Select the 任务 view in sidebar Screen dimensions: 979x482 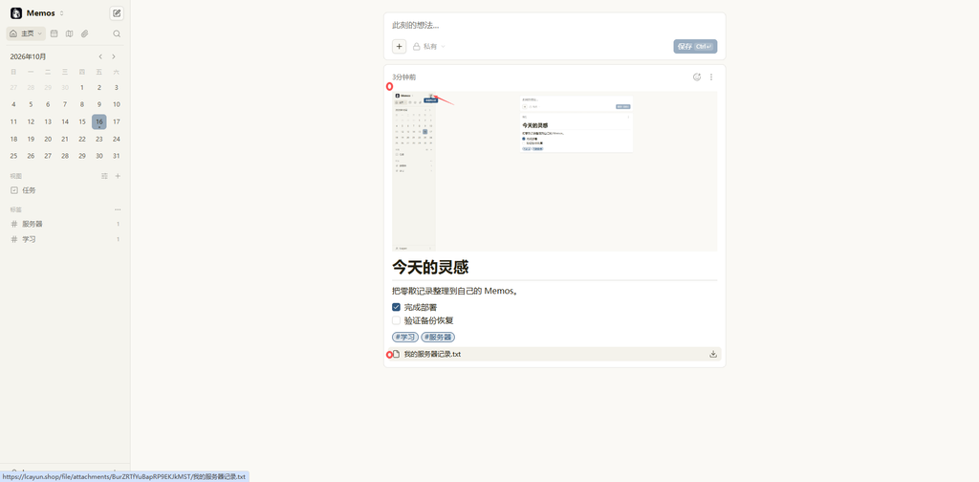click(x=65, y=190)
